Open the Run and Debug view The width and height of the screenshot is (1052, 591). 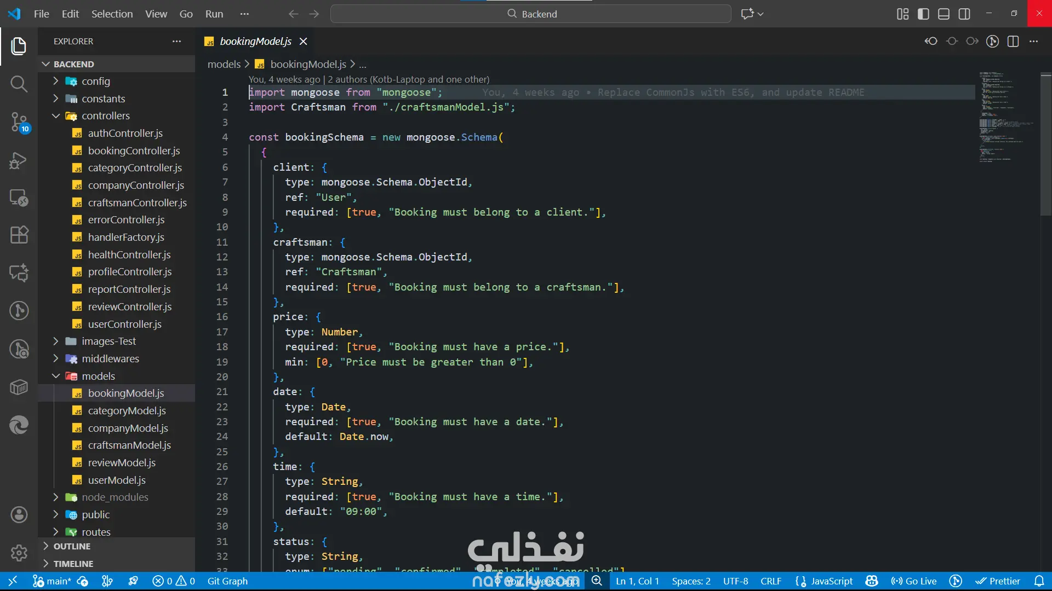[19, 160]
